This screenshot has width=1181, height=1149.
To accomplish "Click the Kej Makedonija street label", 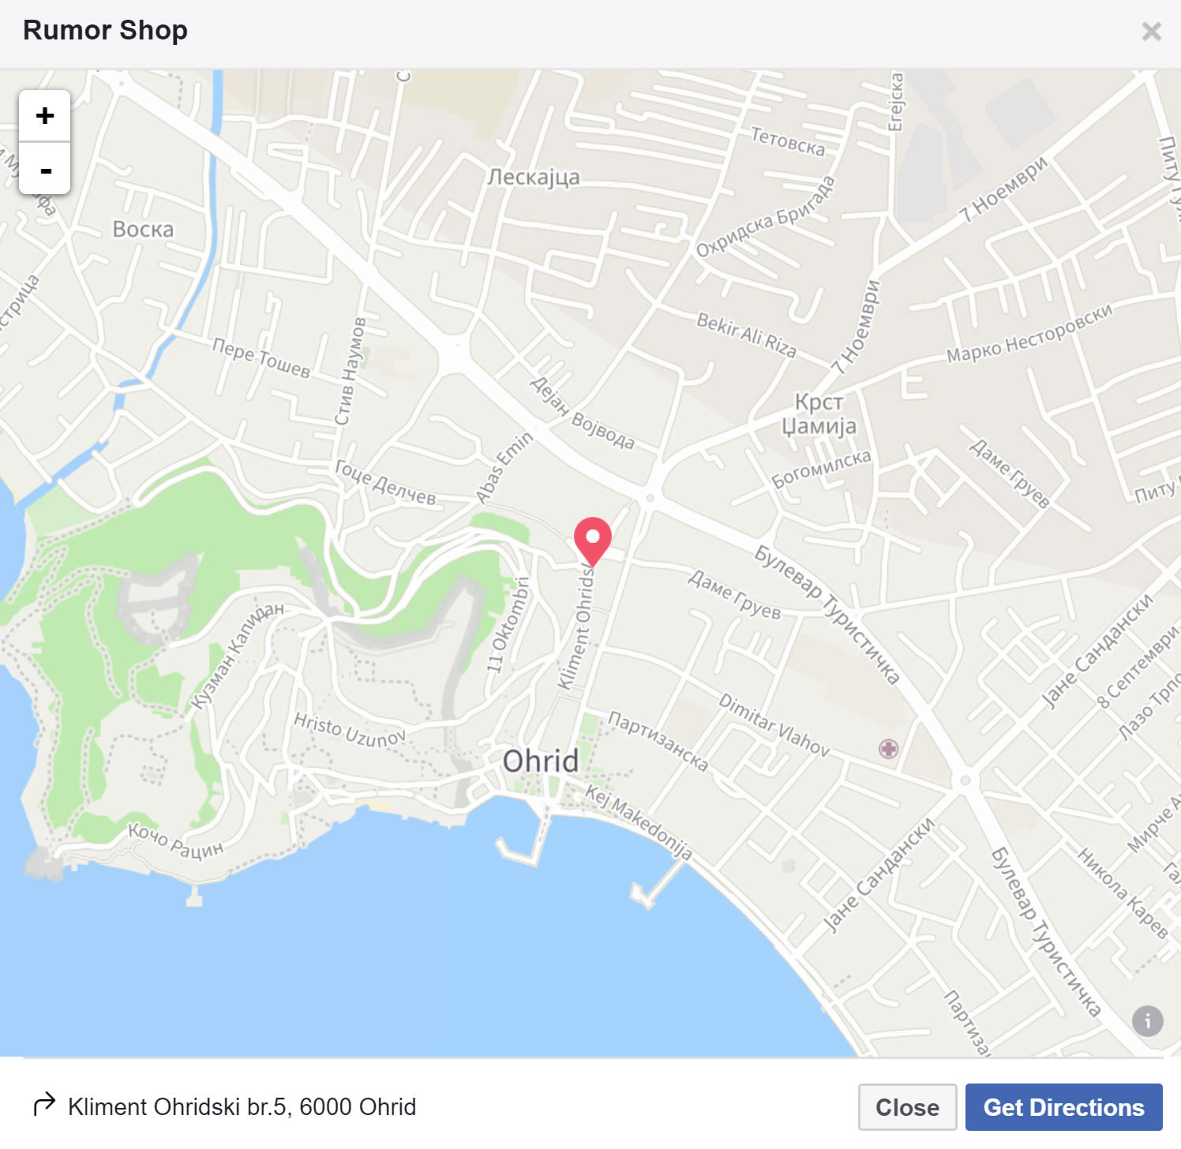I will pos(639,822).
